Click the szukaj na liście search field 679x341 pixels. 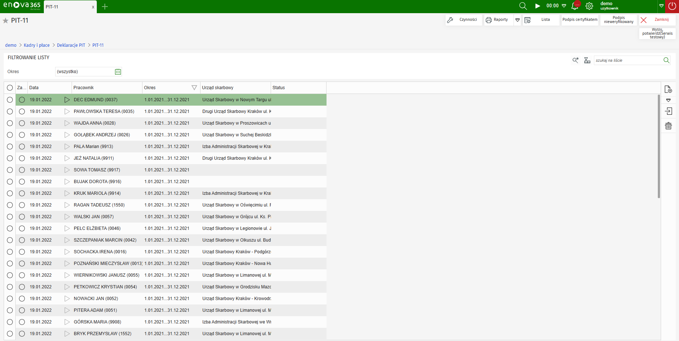coord(627,60)
